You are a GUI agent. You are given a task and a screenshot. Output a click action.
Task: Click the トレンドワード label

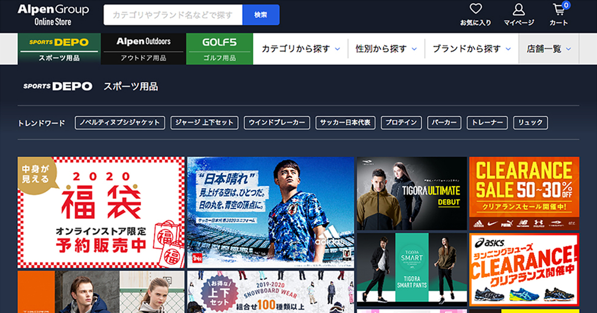[x=41, y=123]
